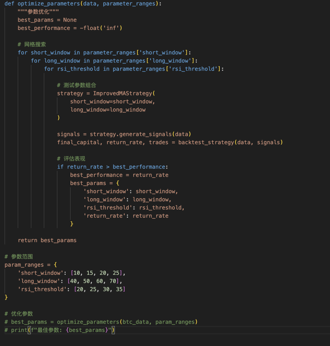Viewport: 330px width, 346px height.
Task: Click the commented print line with 最佳参数
Action: [60, 330]
